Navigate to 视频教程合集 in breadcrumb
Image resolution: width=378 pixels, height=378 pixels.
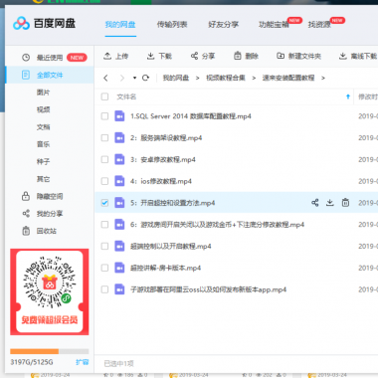point(226,78)
